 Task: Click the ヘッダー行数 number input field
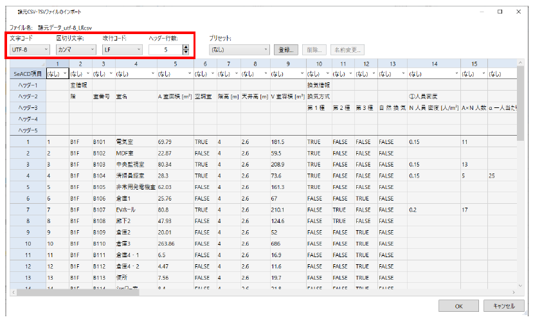[165, 50]
